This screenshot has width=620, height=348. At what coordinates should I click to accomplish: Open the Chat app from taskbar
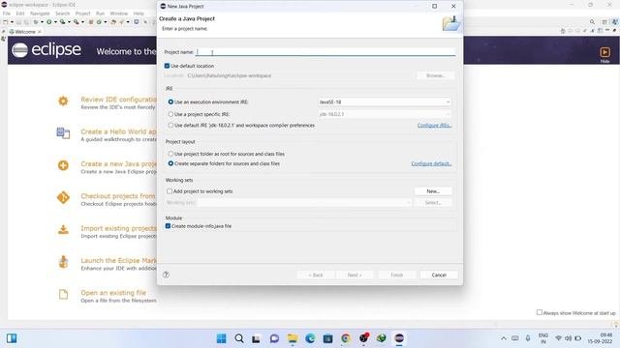point(274,338)
